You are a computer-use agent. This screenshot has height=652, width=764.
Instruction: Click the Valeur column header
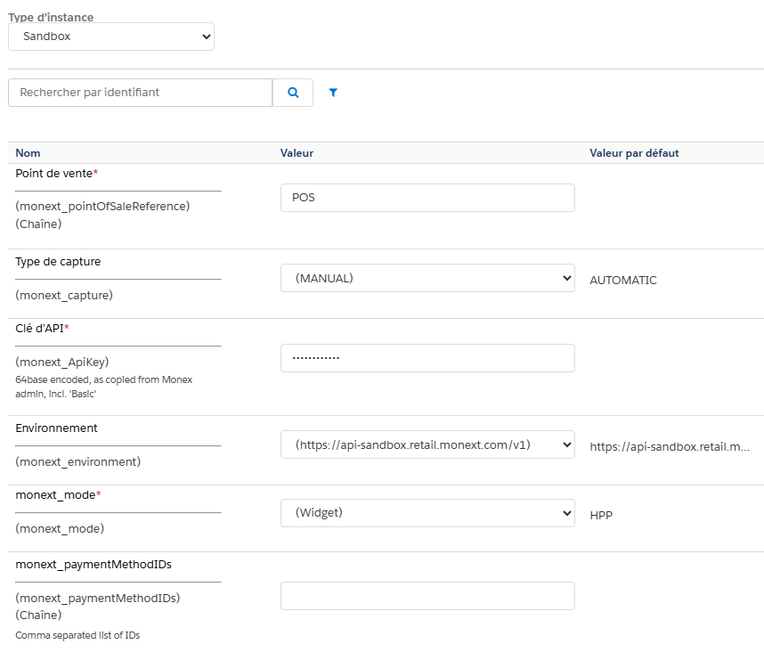coord(297,153)
